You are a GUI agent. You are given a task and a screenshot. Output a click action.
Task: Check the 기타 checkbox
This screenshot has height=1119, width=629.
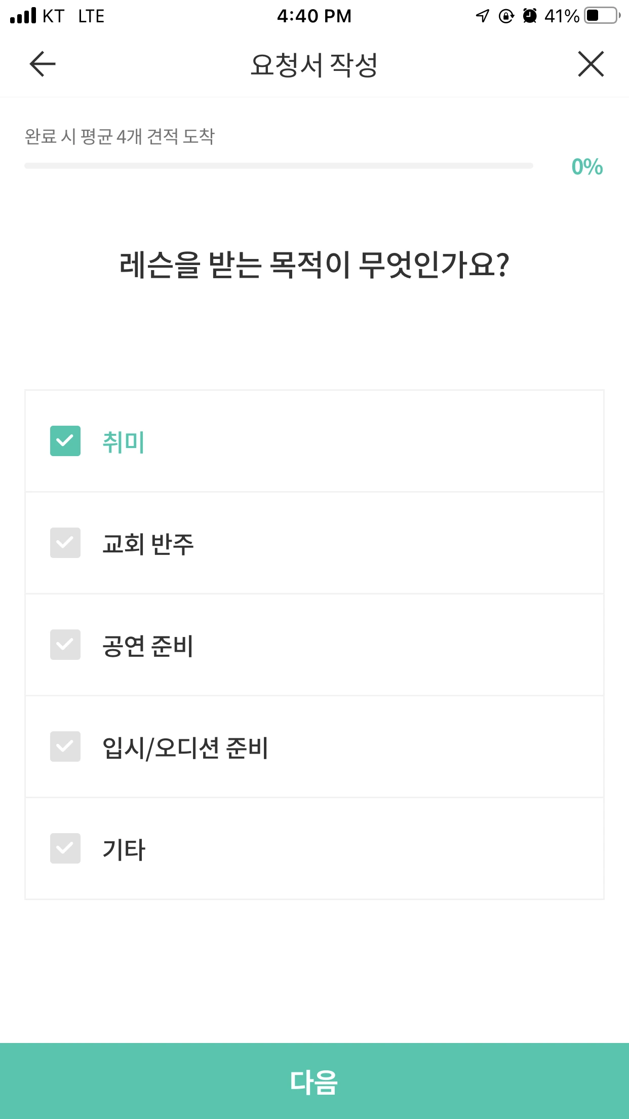point(65,848)
